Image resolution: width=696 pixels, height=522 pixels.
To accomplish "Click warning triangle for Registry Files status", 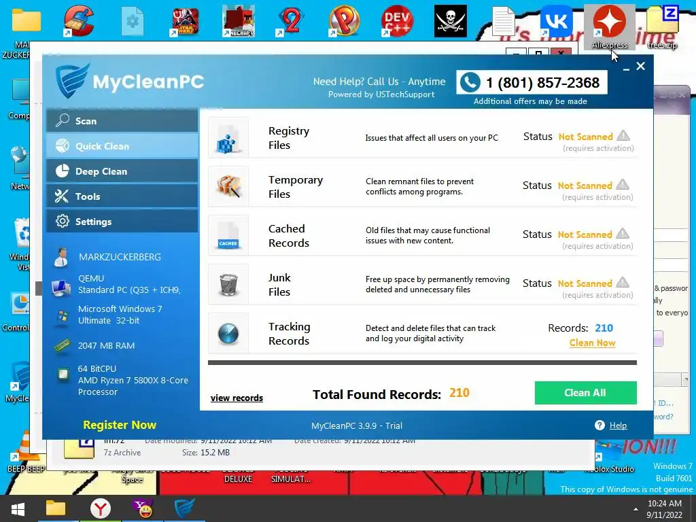I will pos(624,135).
